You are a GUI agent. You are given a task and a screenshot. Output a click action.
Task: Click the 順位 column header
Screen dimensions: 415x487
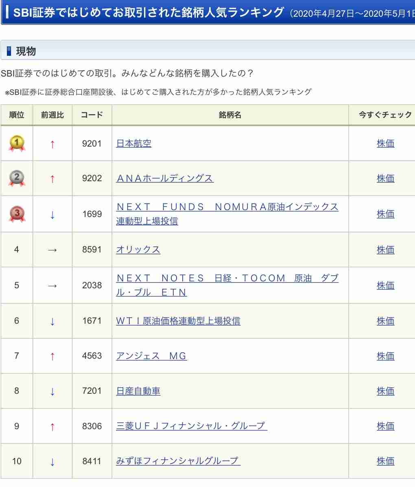click(17, 115)
